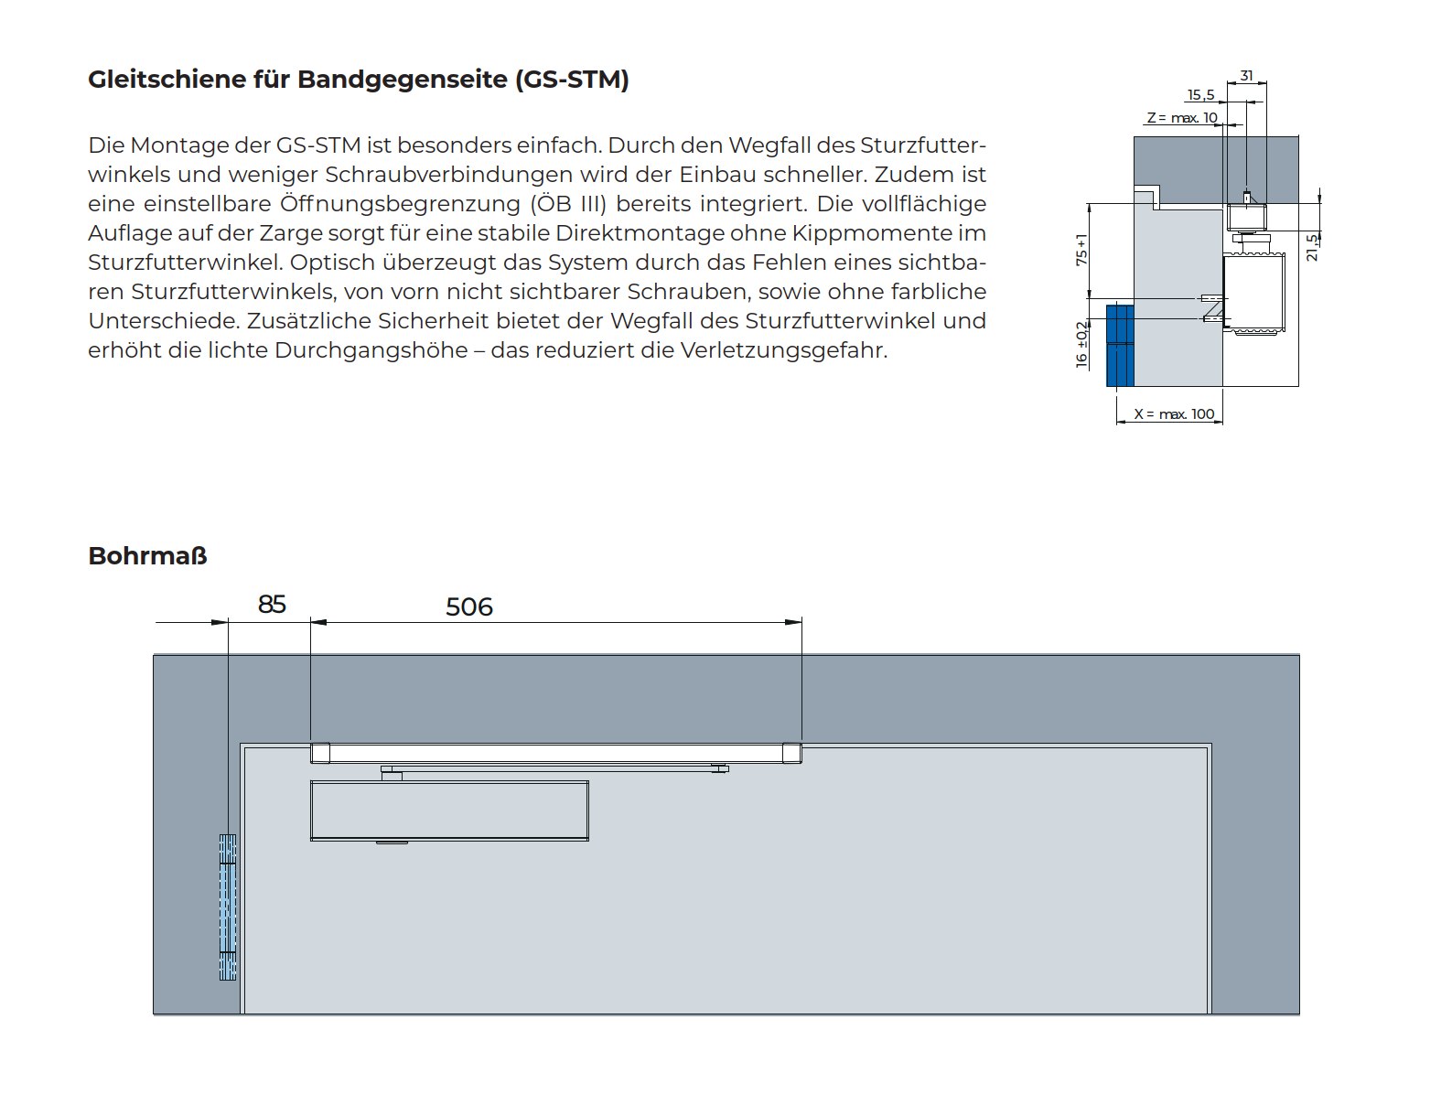This screenshot has height=1116, width=1452.
Task: Click the '21,5' vertical dimension label
Action: point(1312,247)
